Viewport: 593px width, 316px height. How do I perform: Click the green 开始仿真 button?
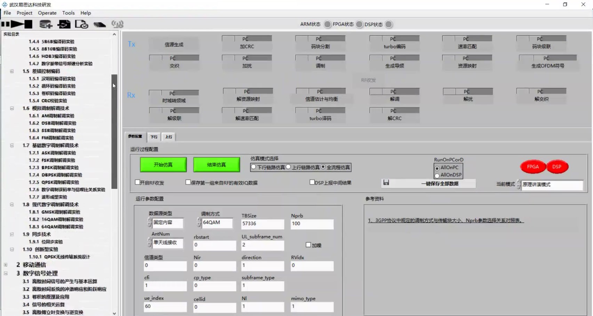point(163,165)
